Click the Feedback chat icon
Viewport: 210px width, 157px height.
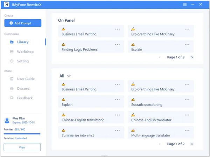(12, 98)
